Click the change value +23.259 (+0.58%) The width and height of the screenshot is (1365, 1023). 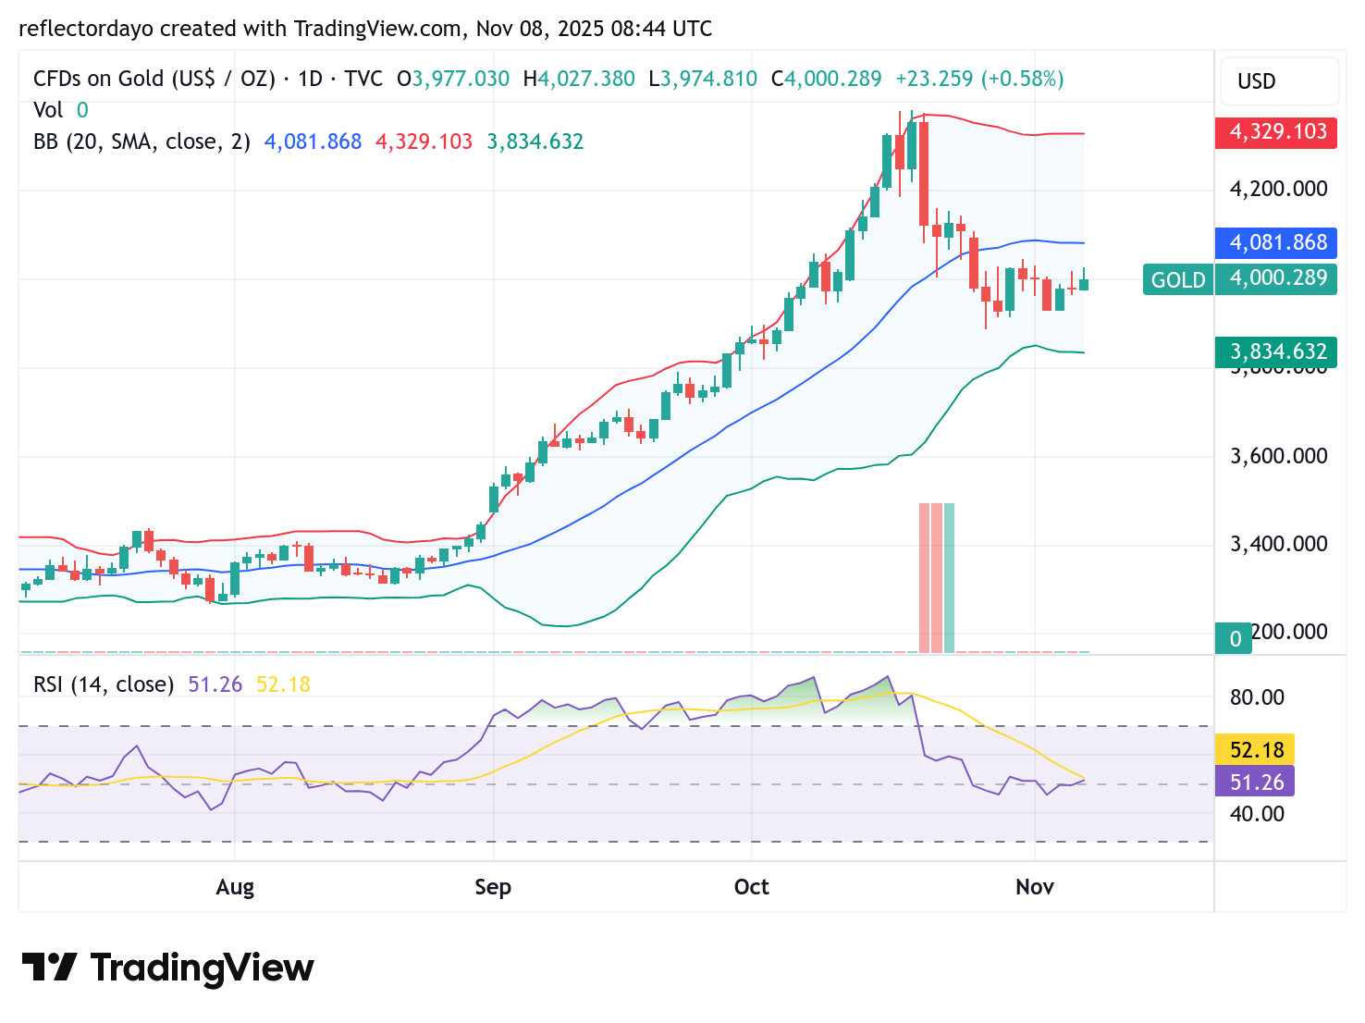tap(980, 79)
